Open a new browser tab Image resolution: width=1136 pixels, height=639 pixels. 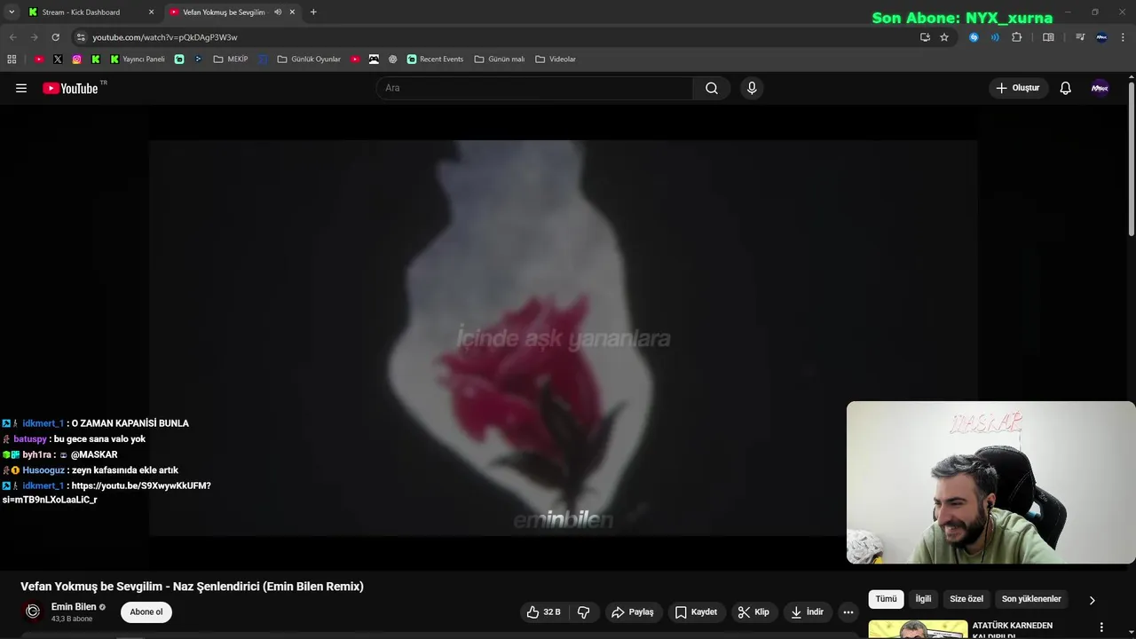click(x=313, y=12)
